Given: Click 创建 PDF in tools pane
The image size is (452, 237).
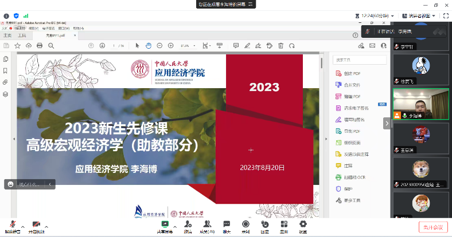Looking at the screenshot, I should (352, 73).
